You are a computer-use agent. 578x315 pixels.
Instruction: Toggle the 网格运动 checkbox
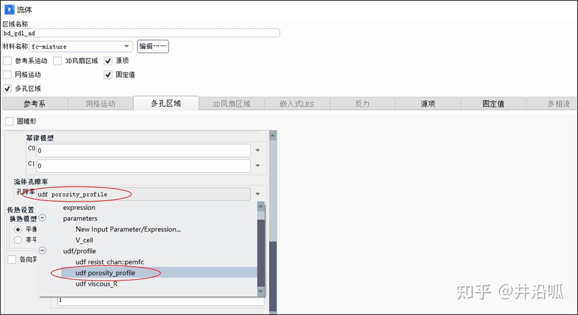[7, 75]
